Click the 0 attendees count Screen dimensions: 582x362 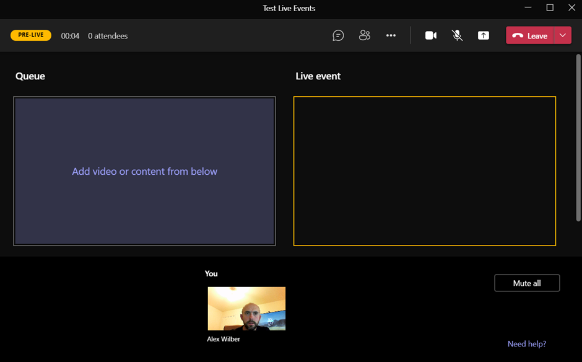pyautogui.click(x=108, y=36)
